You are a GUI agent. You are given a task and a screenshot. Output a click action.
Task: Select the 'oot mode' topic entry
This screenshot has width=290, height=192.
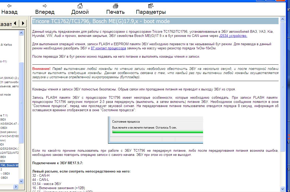pos(5,95)
